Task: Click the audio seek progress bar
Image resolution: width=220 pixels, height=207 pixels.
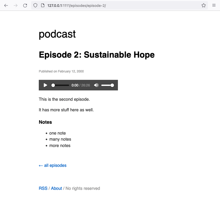Action: coord(61,85)
